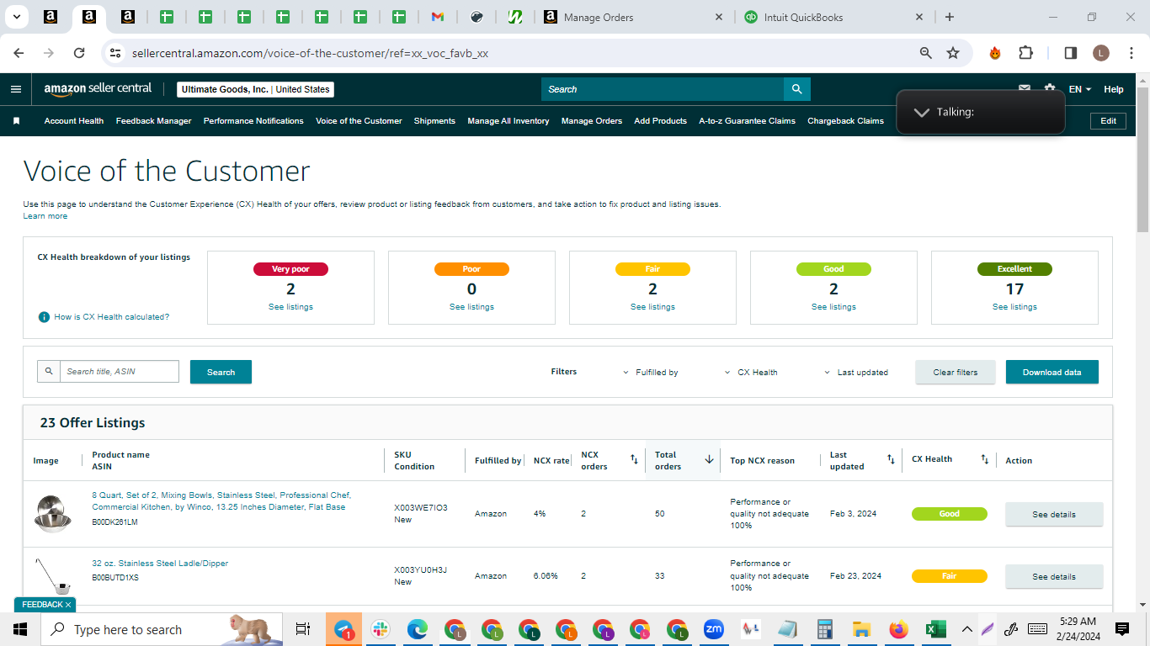Image resolution: width=1150 pixels, height=646 pixels.
Task: Open A-to-z Guarantee Claims
Action: click(747, 121)
